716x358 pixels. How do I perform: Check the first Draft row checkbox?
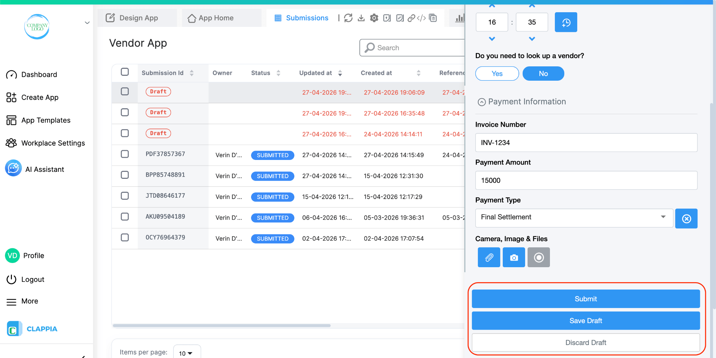[x=125, y=92]
